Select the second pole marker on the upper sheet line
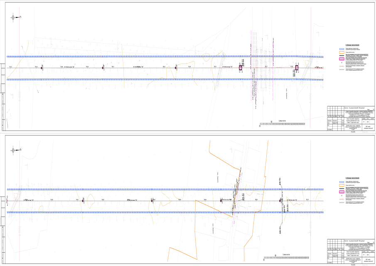Screen dimensions: 376x266 [103, 67]
